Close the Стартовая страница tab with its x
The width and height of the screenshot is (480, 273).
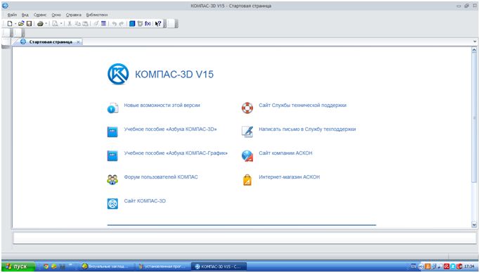point(78,42)
